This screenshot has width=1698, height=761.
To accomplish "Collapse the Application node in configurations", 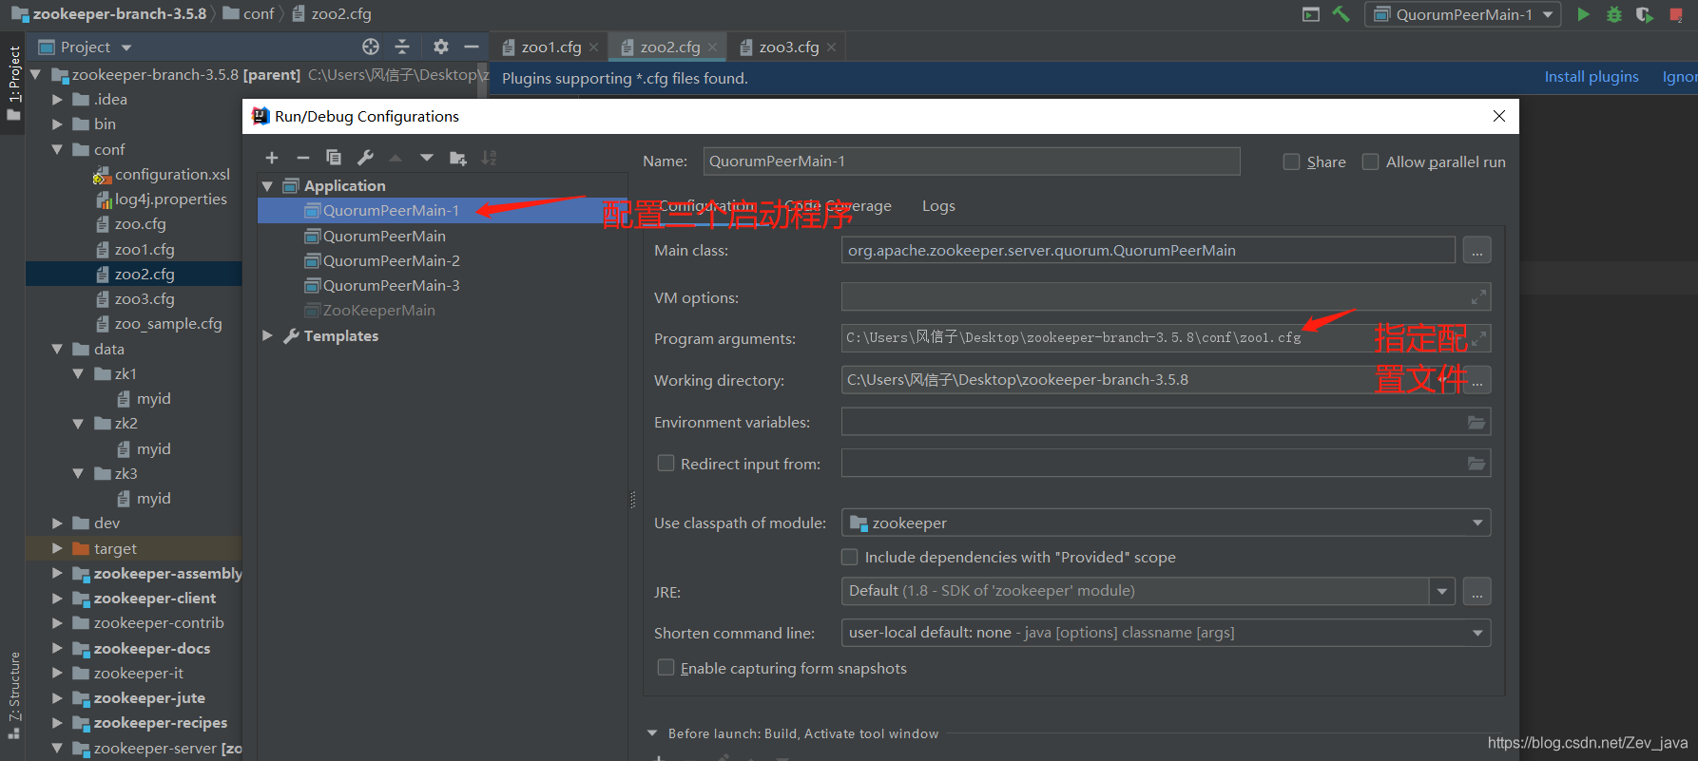I will (267, 186).
